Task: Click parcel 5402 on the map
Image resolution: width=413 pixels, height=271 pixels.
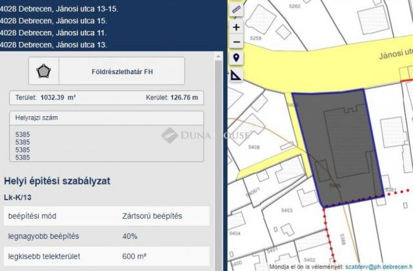Action: 309,260
